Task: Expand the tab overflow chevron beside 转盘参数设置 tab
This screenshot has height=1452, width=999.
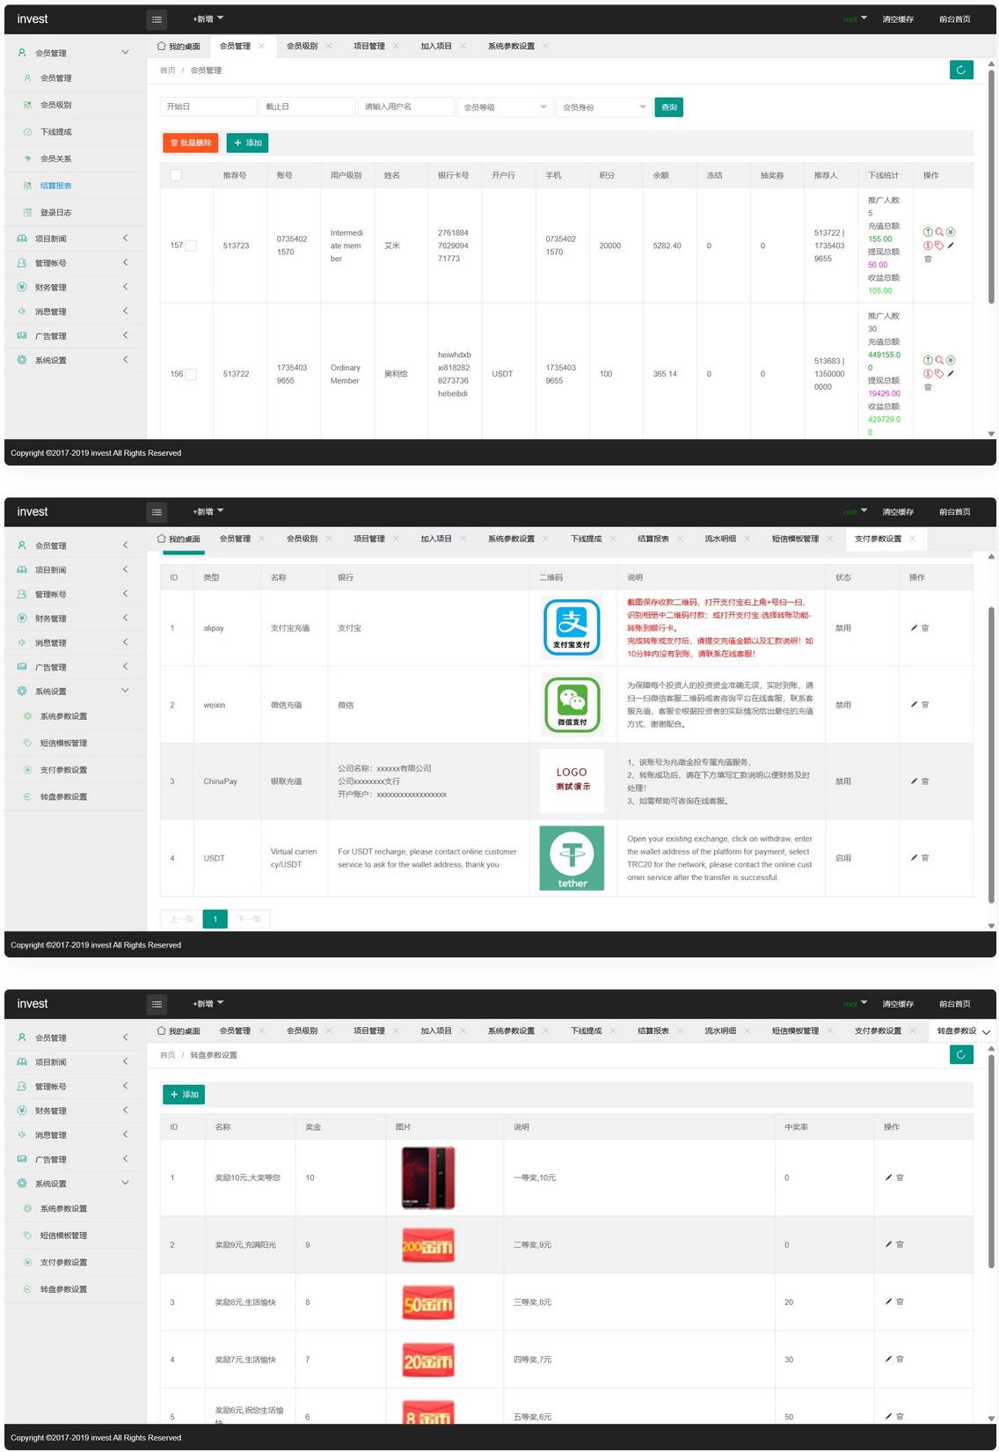Action: [x=987, y=1031]
